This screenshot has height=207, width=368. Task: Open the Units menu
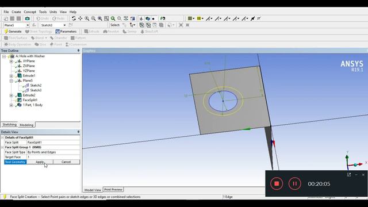point(53,11)
